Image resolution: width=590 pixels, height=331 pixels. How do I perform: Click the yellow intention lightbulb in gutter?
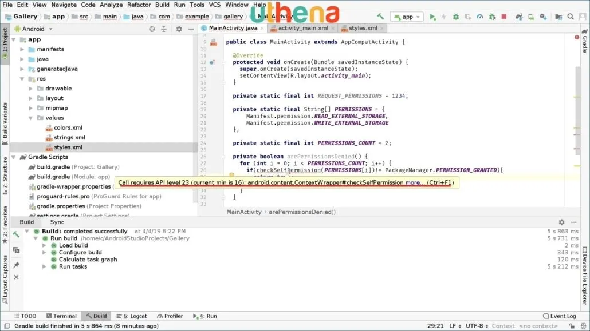[231, 175]
